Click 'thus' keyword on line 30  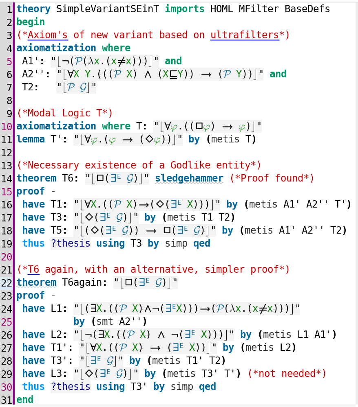(x=33, y=387)
